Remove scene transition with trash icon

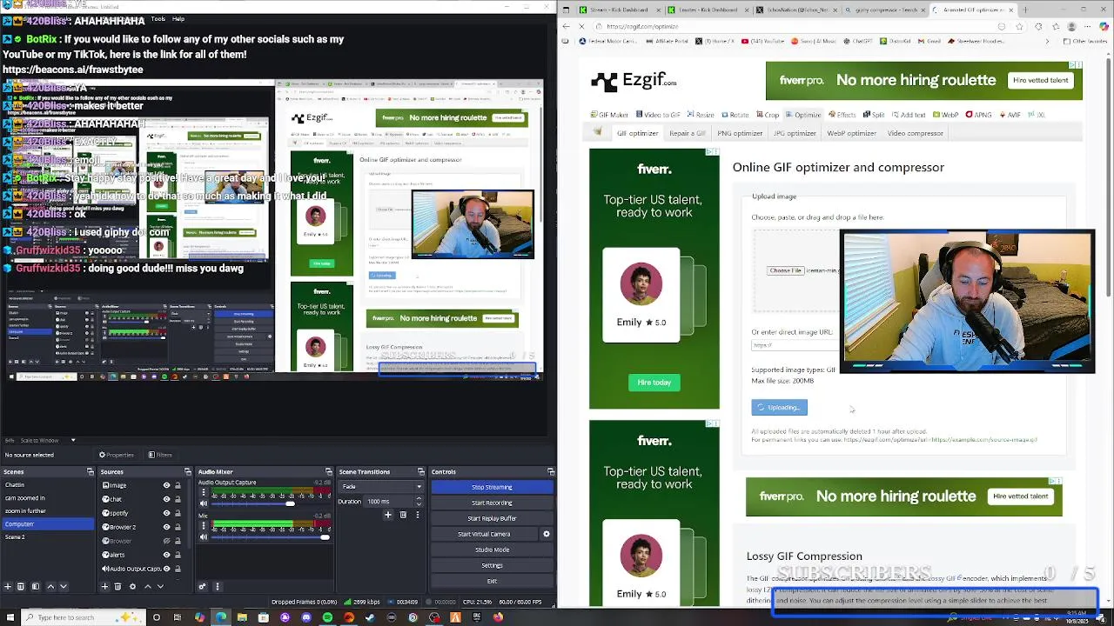[x=403, y=515]
